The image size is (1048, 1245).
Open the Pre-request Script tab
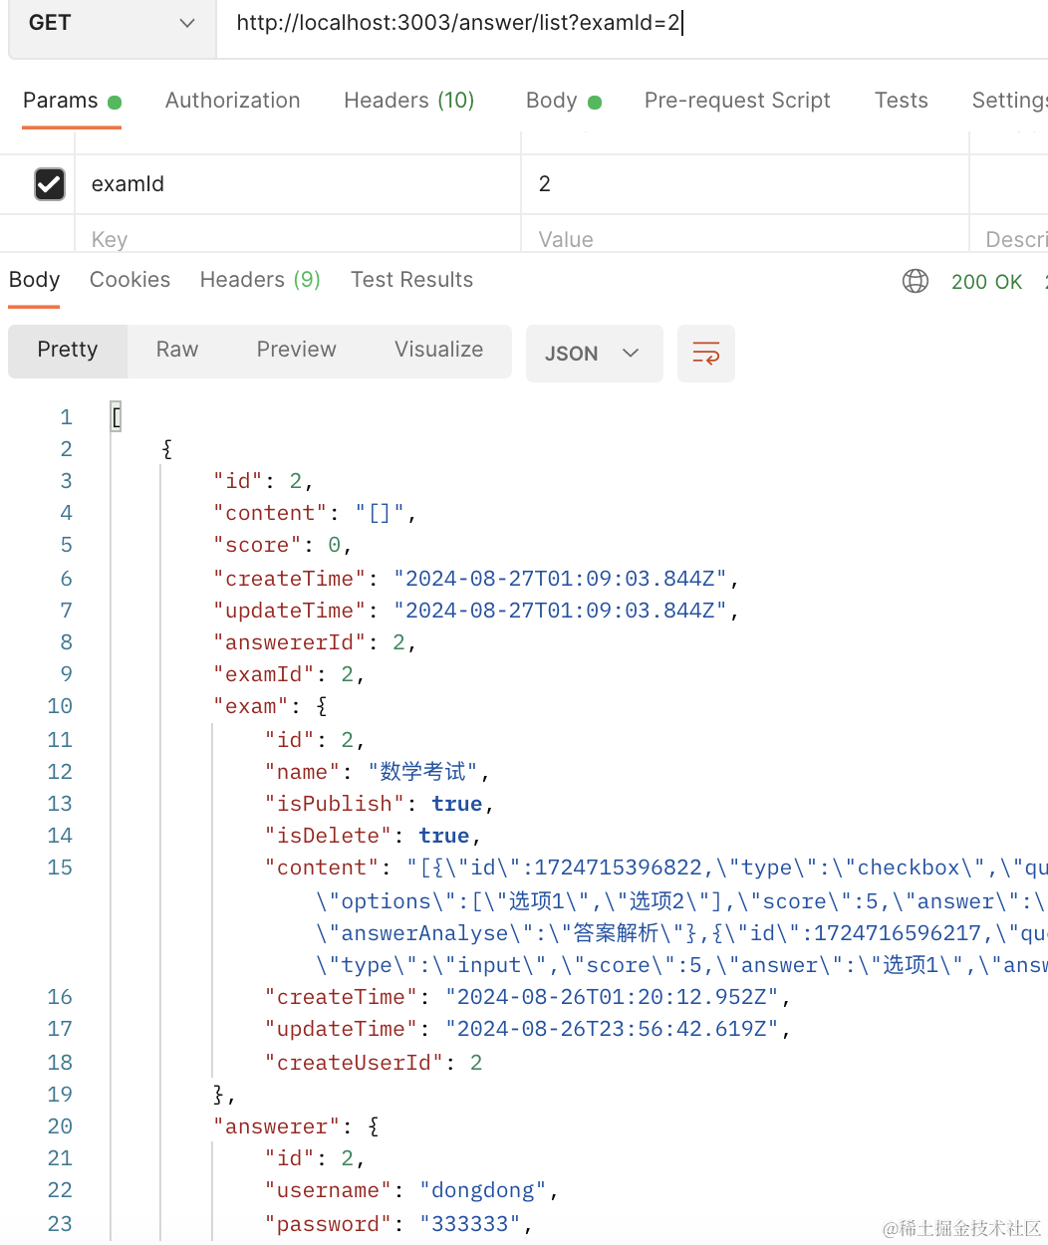(x=736, y=101)
